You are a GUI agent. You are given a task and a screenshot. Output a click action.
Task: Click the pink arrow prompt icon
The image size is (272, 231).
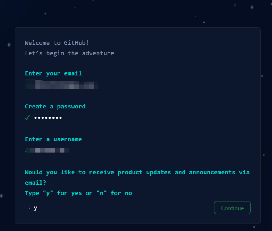28,208
